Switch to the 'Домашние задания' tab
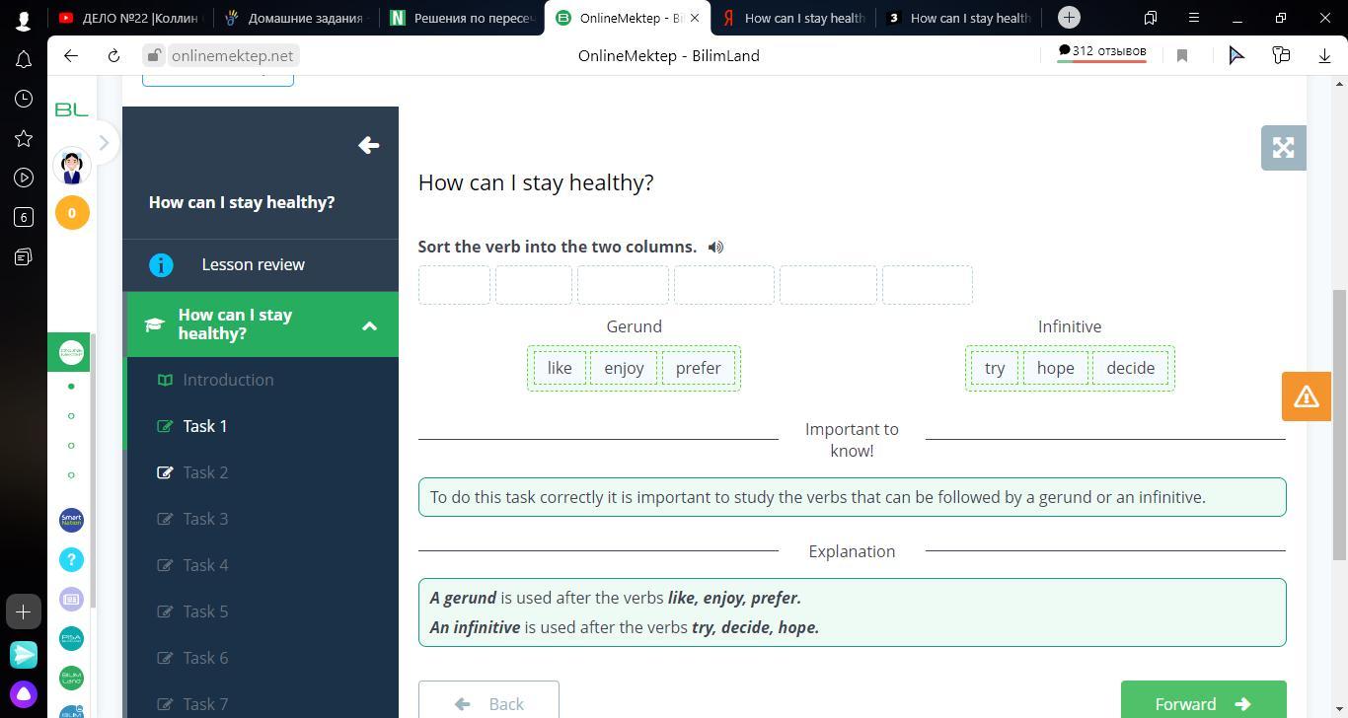1348x718 pixels. [x=302, y=18]
